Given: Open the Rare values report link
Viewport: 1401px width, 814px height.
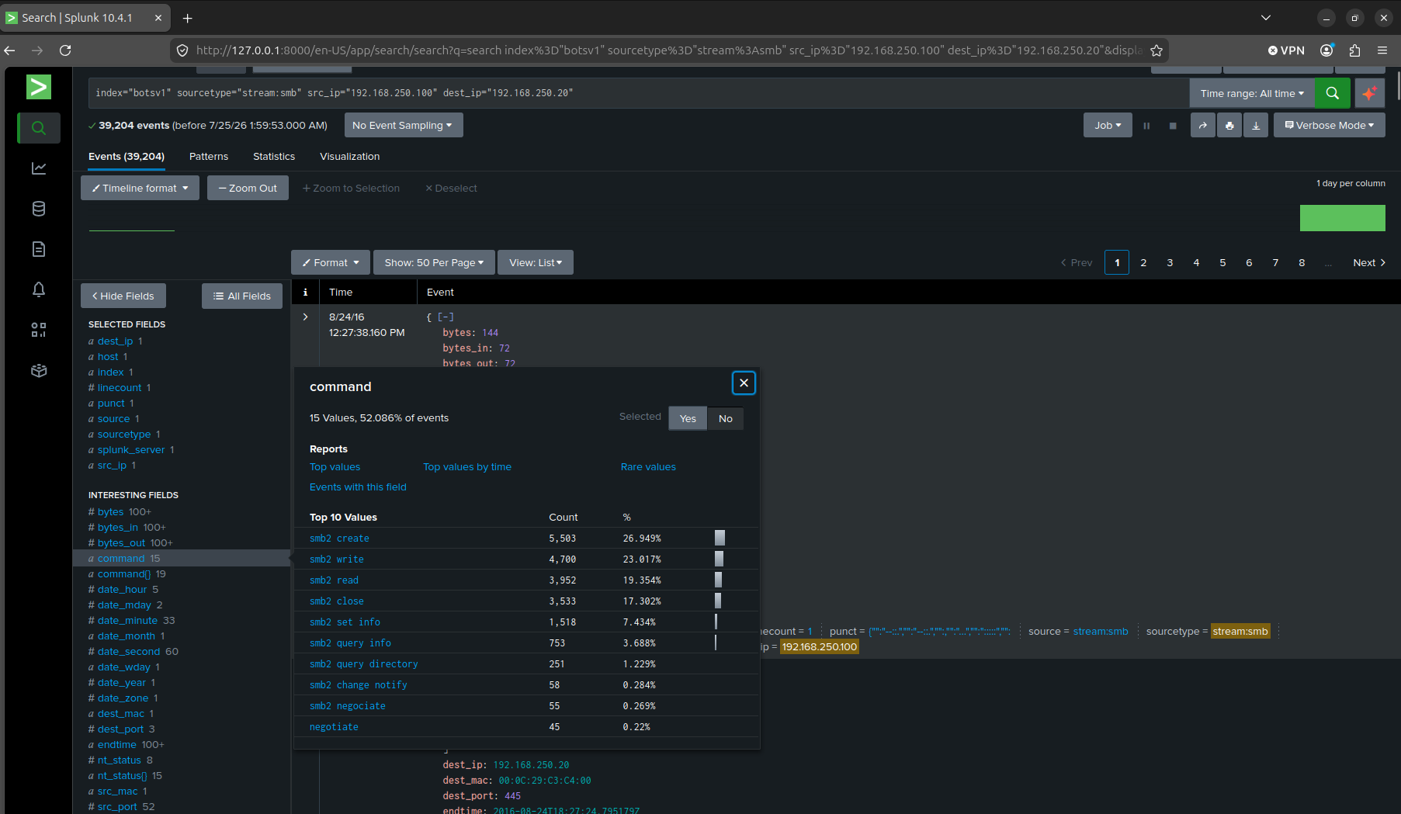Looking at the screenshot, I should pos(648,467).
